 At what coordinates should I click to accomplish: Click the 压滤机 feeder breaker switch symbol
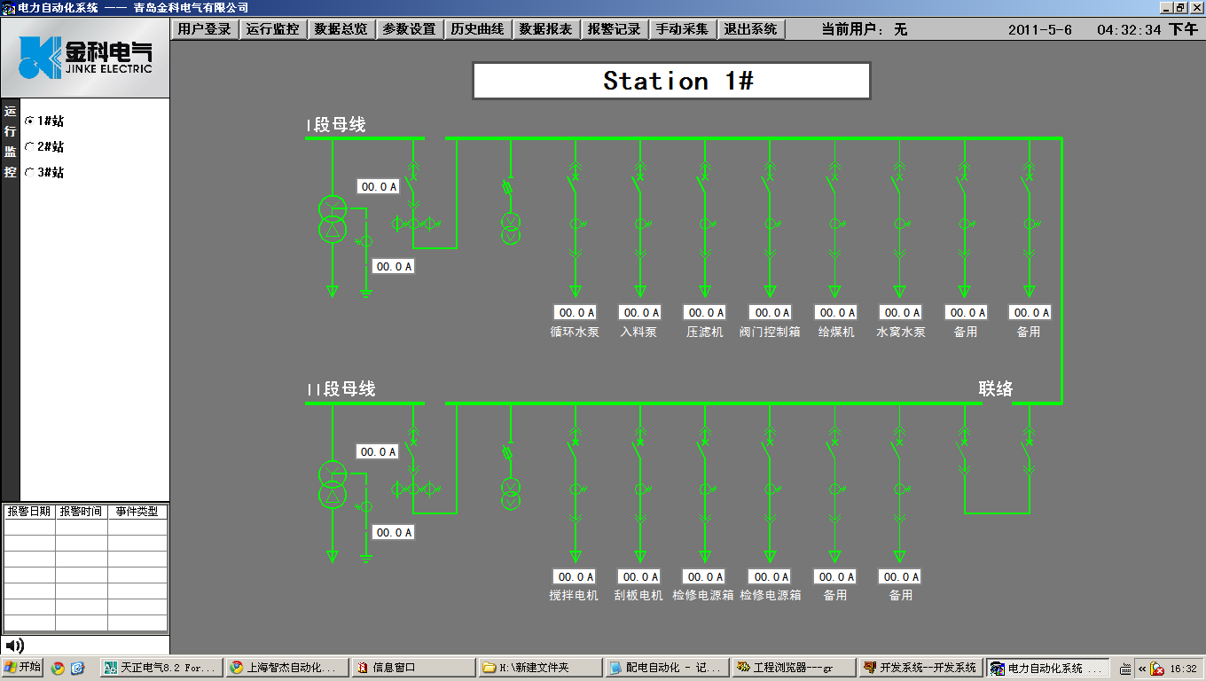[704, 184]
